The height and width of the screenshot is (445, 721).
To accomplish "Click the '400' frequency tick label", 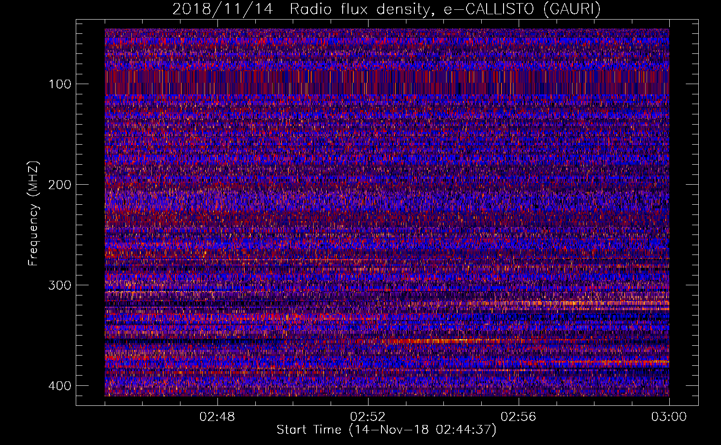I will [60, 386].
